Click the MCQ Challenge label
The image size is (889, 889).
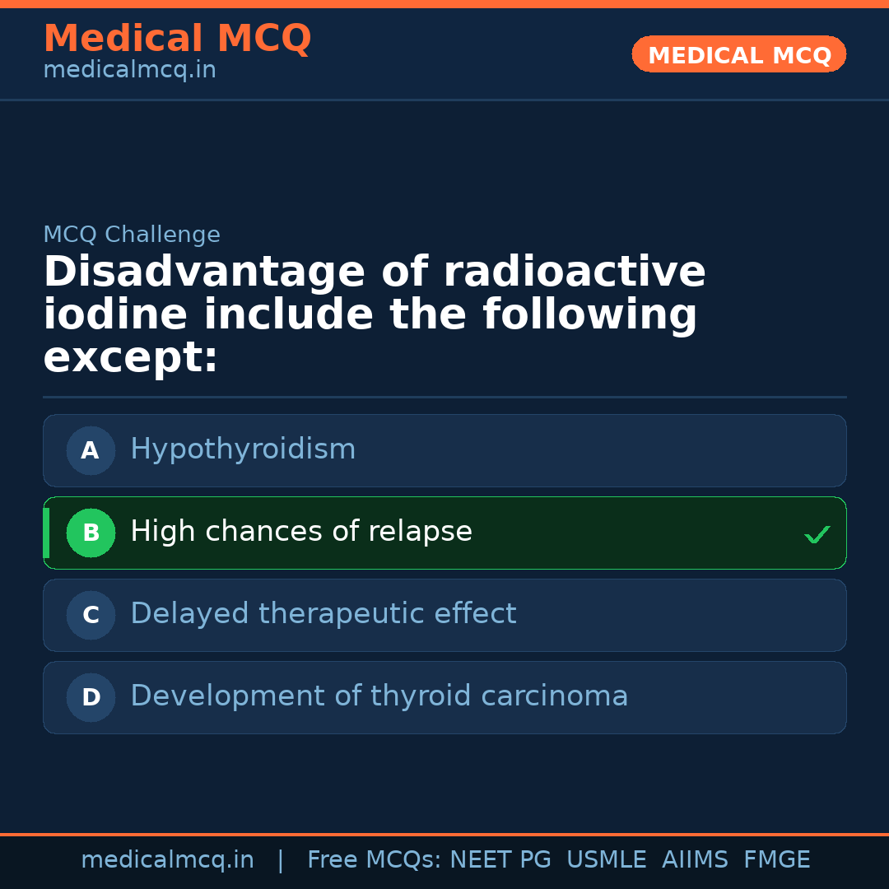point(132,235)
